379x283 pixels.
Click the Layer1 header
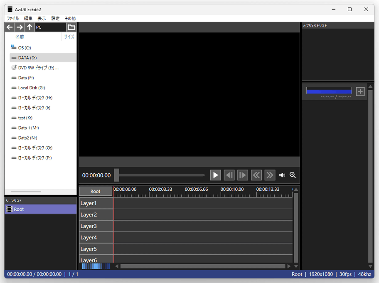(96, 203)
